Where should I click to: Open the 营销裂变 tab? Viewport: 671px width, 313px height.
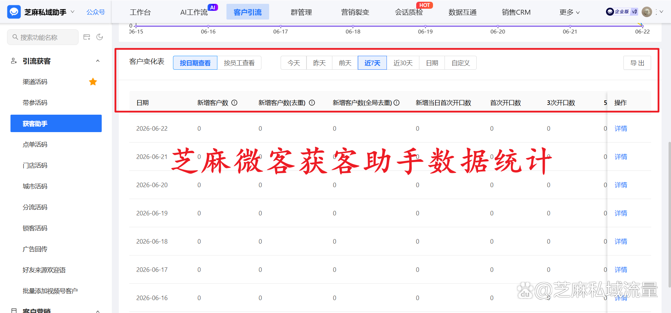point(355,12)
